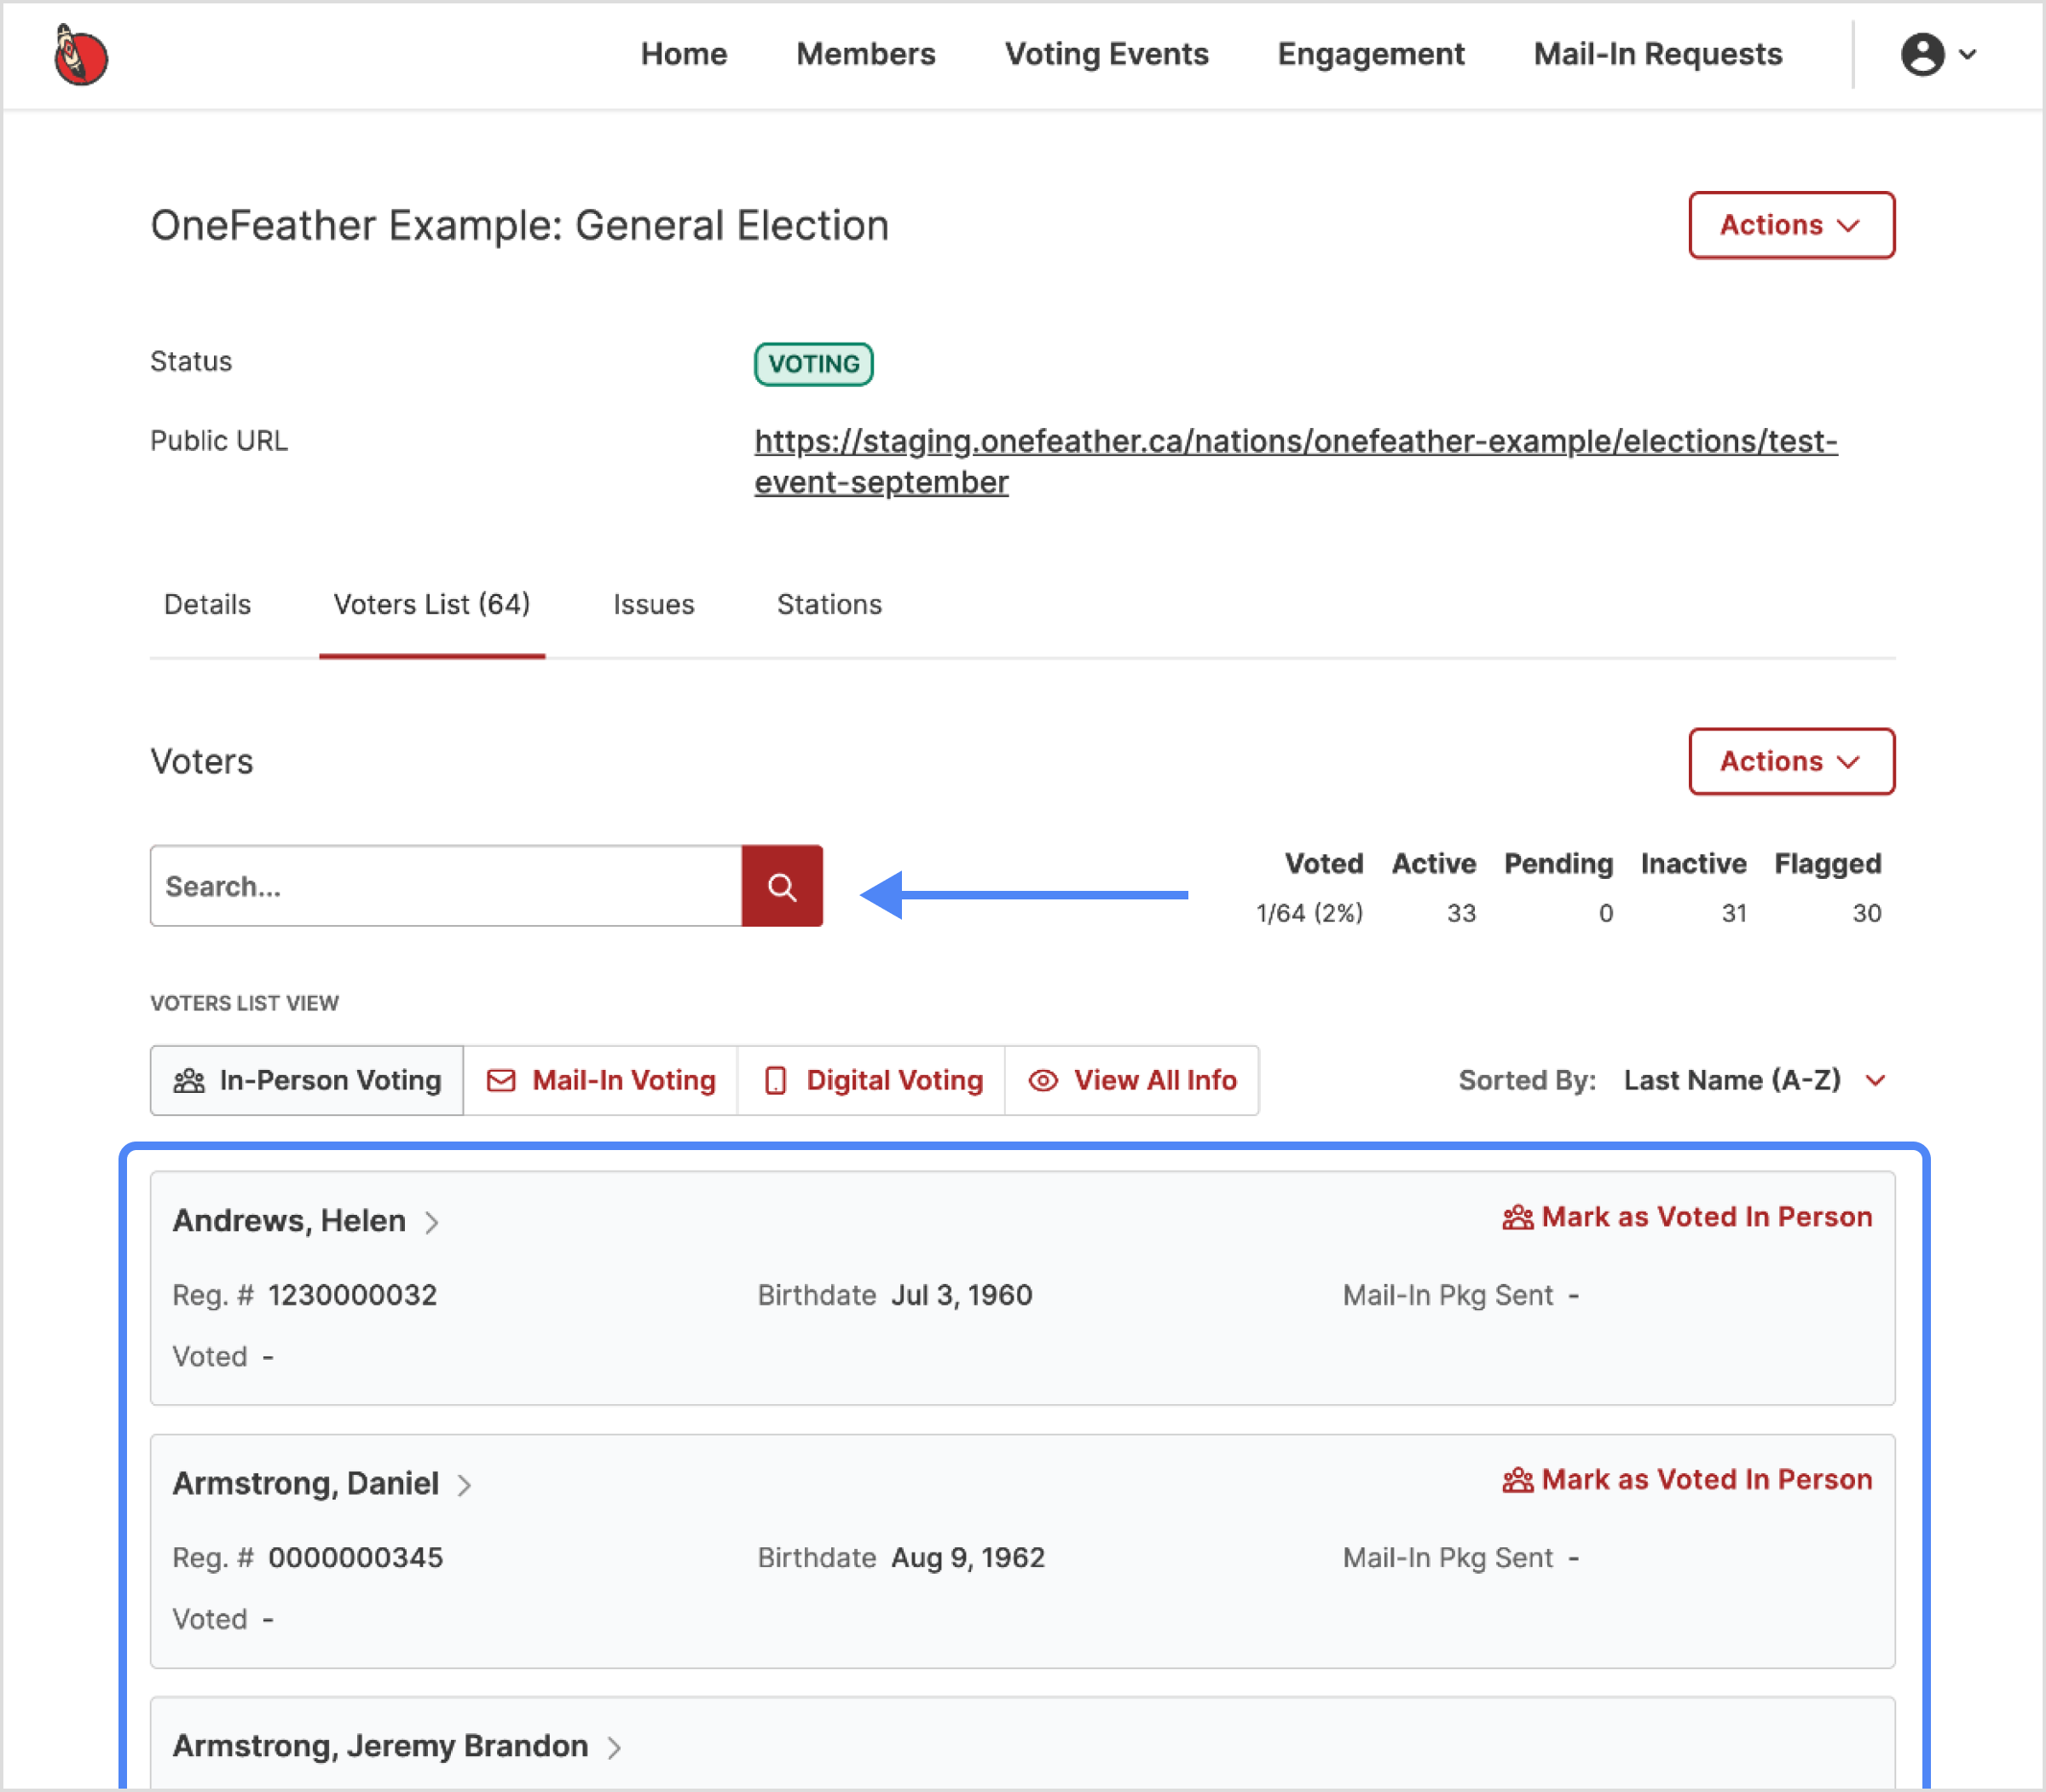Switch to View All Info

tap(1132, 1080)
